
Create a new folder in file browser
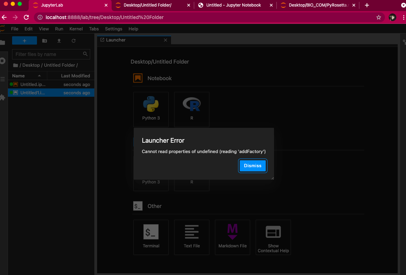pos(44,40)
